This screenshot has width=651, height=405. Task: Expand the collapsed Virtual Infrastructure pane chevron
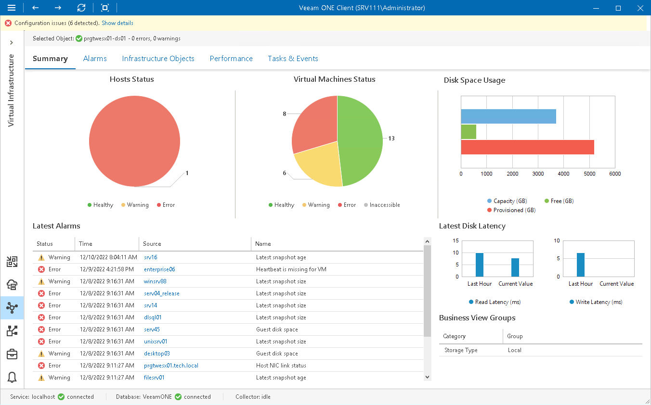point(12,42)
